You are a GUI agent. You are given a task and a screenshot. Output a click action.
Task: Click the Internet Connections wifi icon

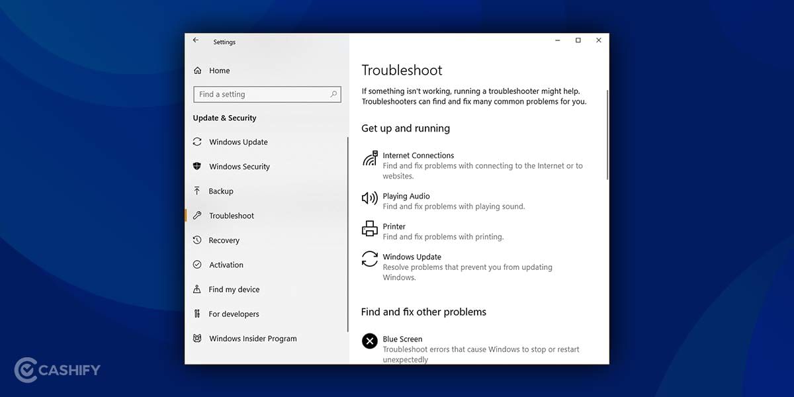coord(370,158)
